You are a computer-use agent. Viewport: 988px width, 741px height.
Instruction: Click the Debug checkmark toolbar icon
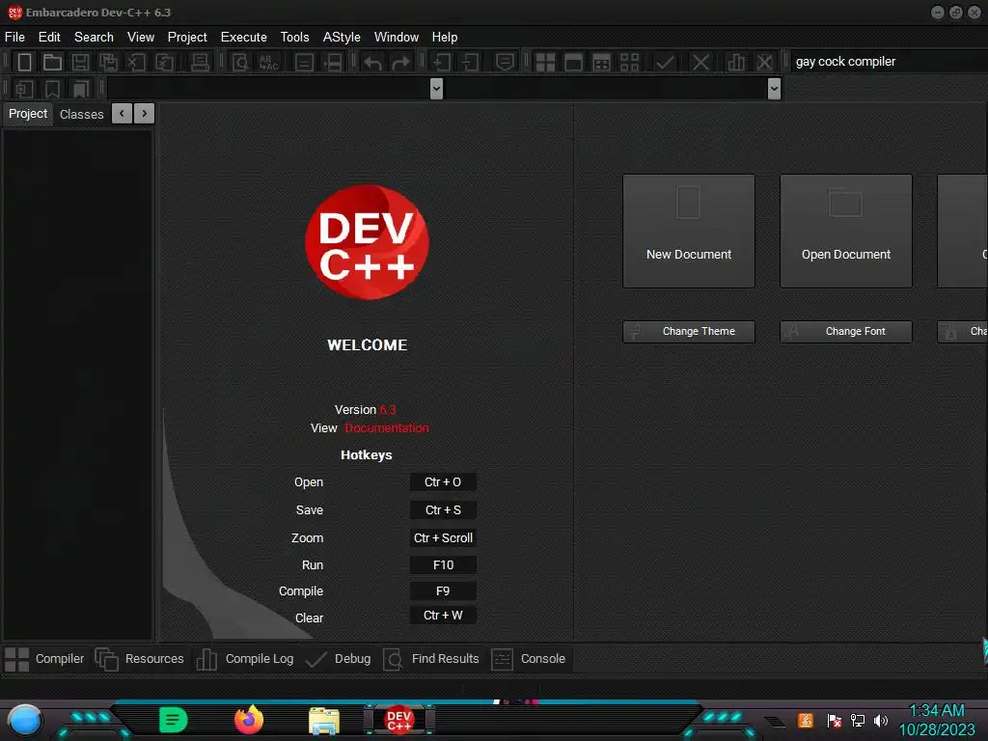point(665,62)
